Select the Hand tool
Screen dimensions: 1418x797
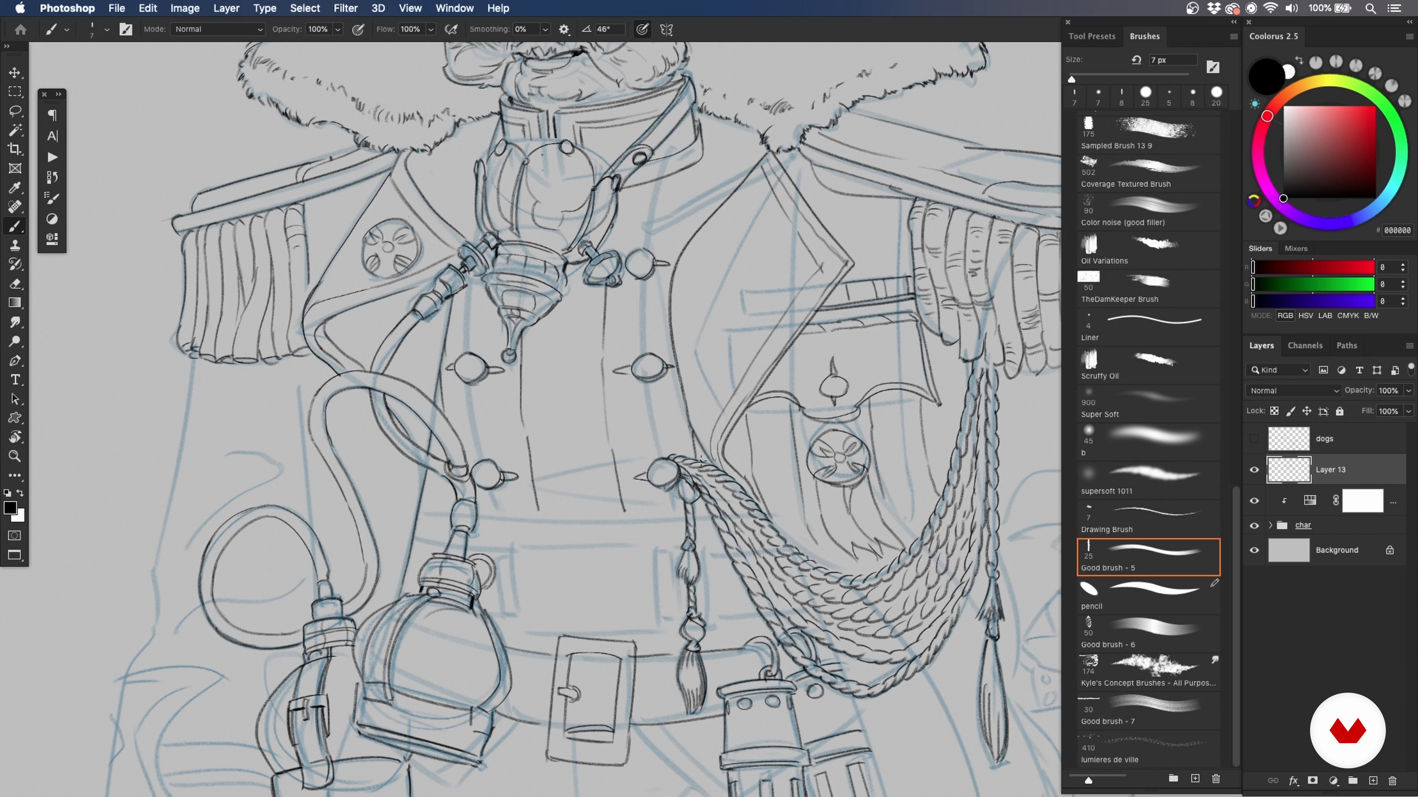coord(15,437)
